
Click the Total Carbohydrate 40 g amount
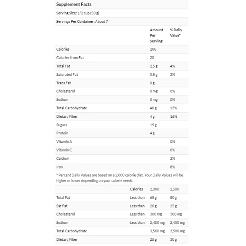[153, 108]
